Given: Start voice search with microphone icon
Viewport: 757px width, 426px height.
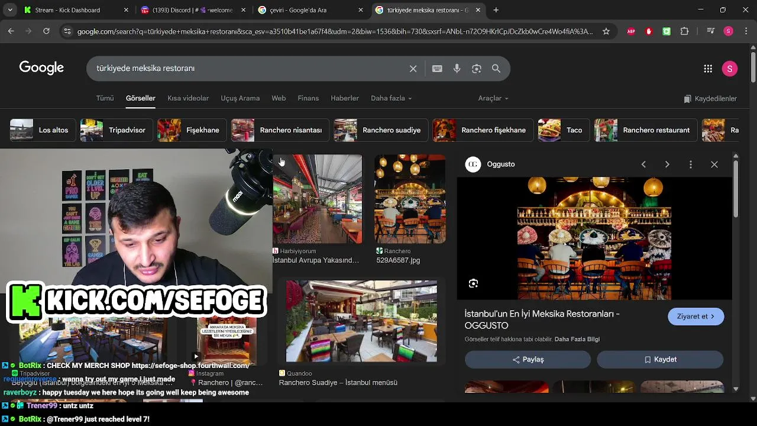Looking at the screenshot, I should (457, 69).
